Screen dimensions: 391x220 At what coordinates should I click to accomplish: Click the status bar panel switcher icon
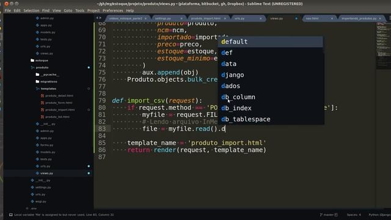point(11,215)
